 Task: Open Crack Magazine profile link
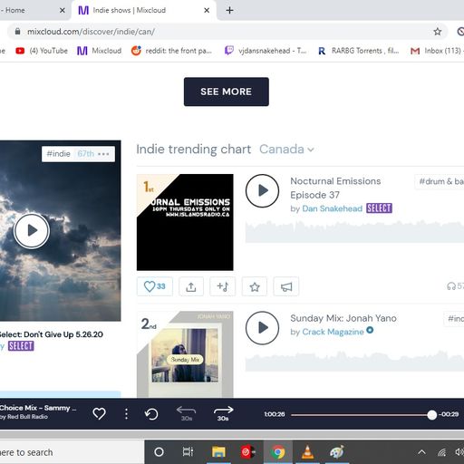(333, 332)
